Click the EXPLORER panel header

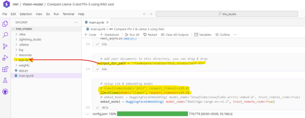click(21, 23)
